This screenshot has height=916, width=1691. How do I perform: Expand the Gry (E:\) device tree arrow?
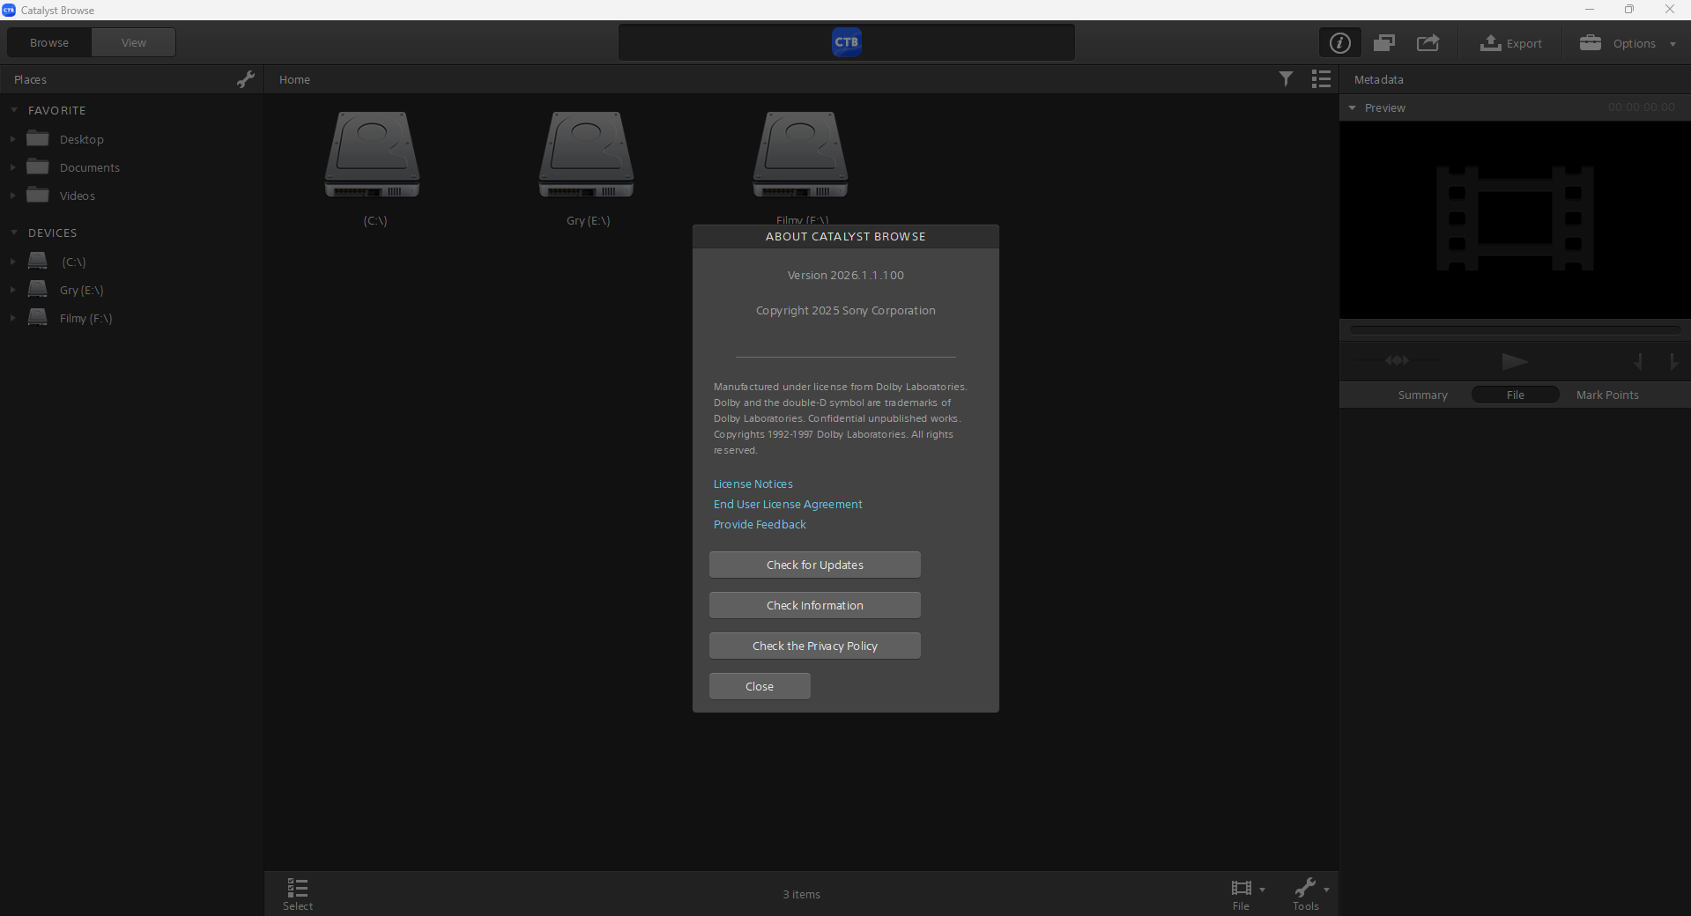[12, 290]
